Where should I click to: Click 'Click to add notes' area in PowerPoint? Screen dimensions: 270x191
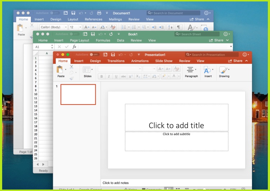[x=176, y=183]
